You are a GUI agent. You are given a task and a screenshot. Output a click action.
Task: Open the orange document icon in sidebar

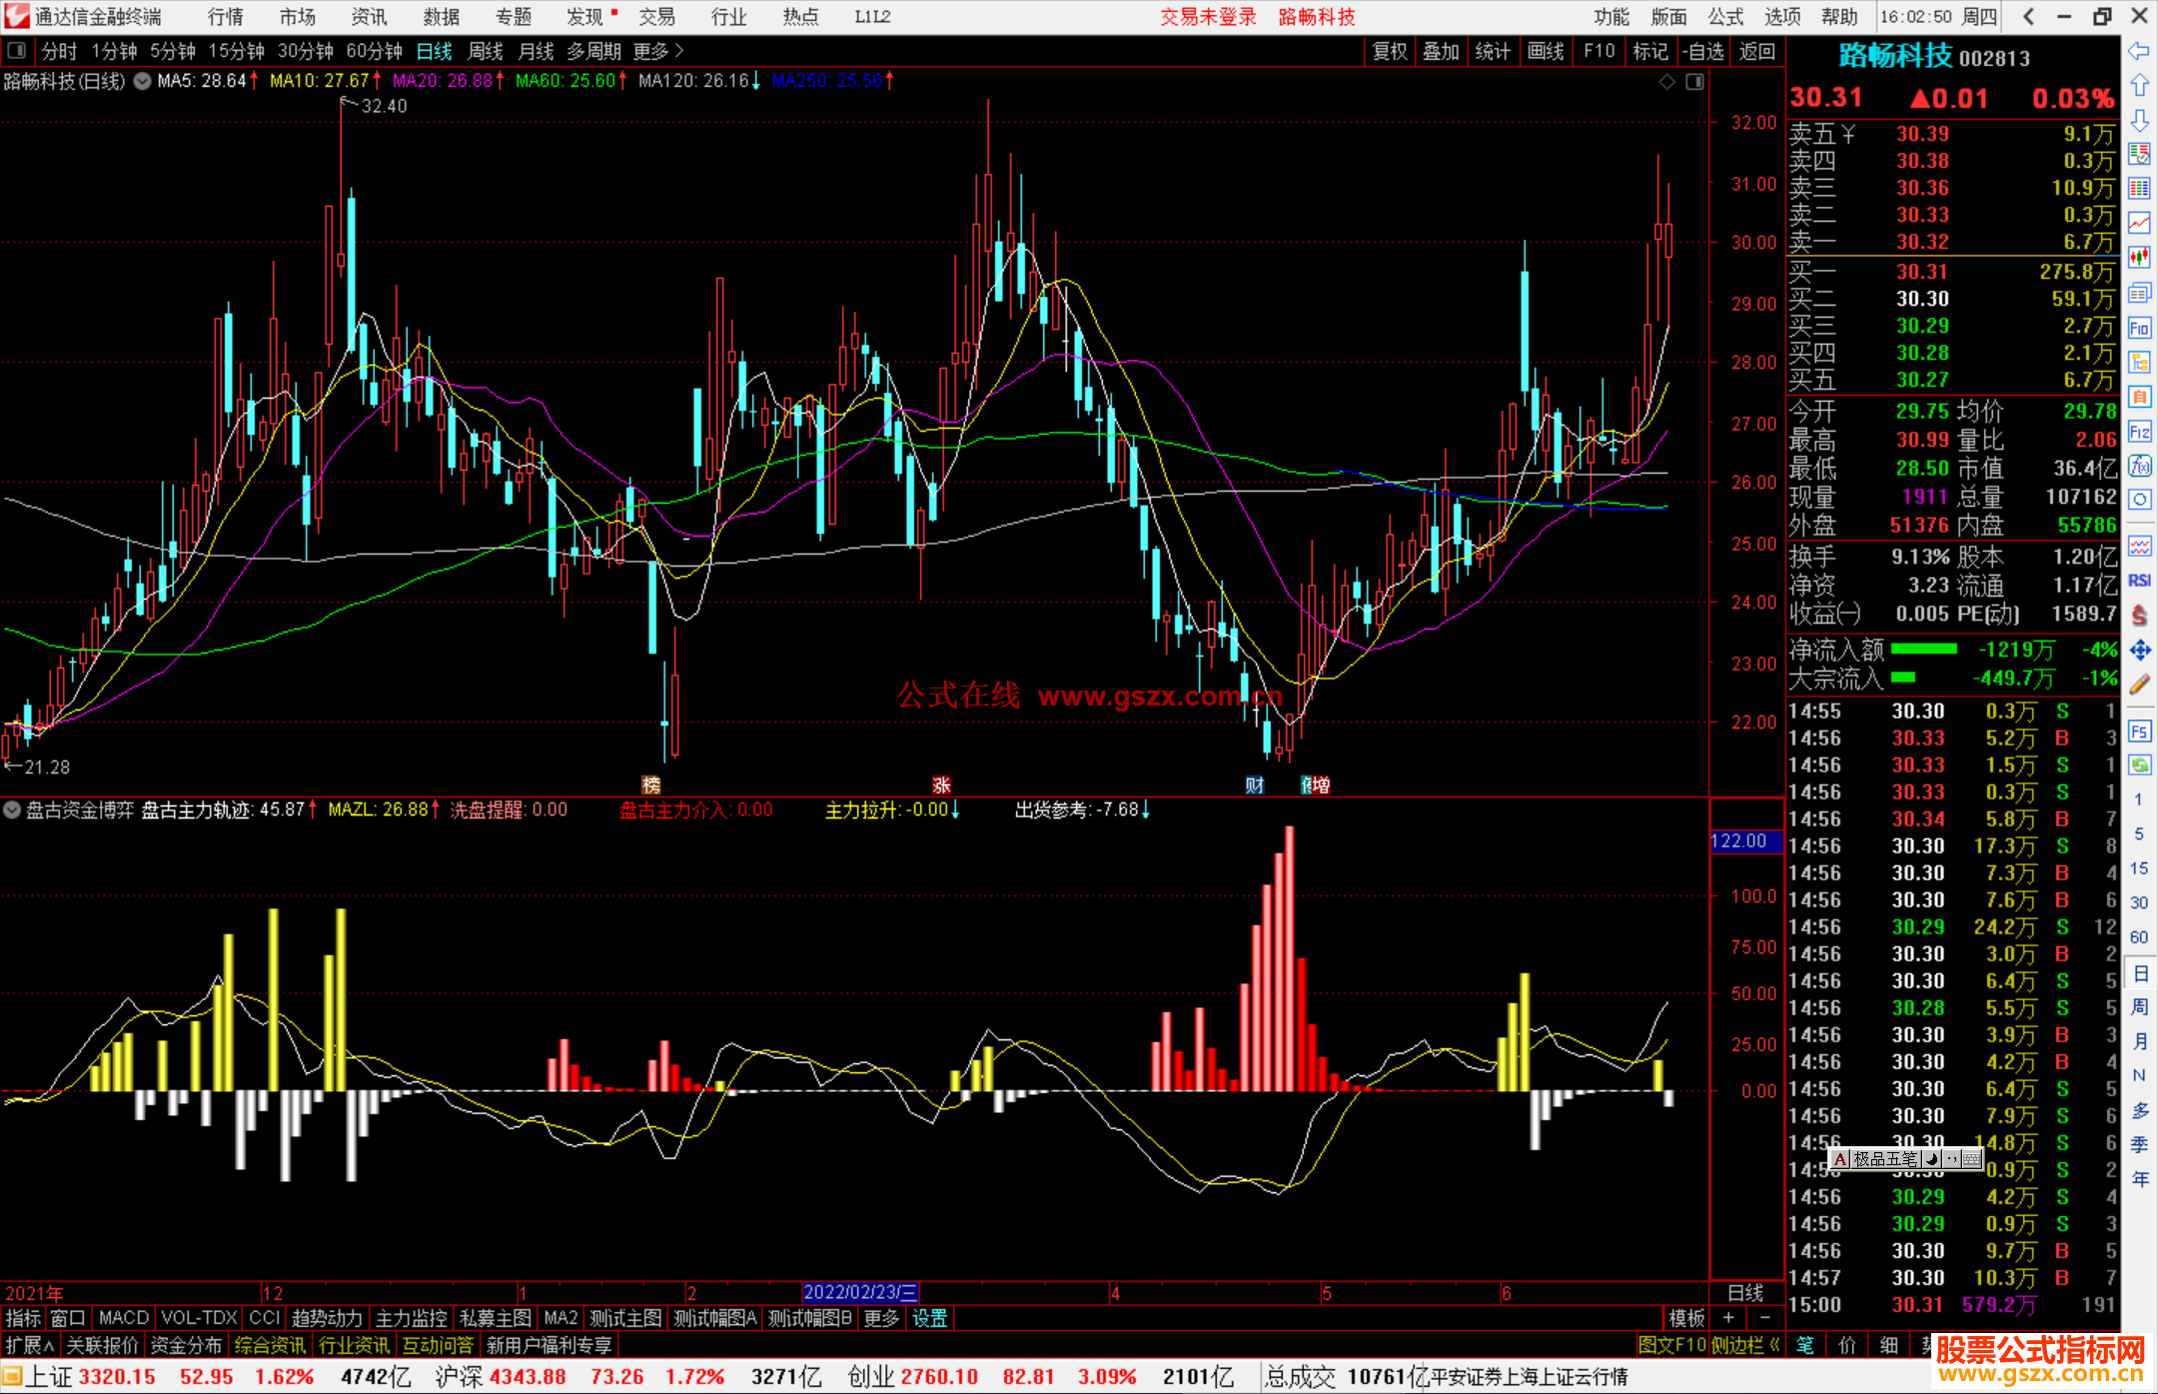tap(2139, 397)
